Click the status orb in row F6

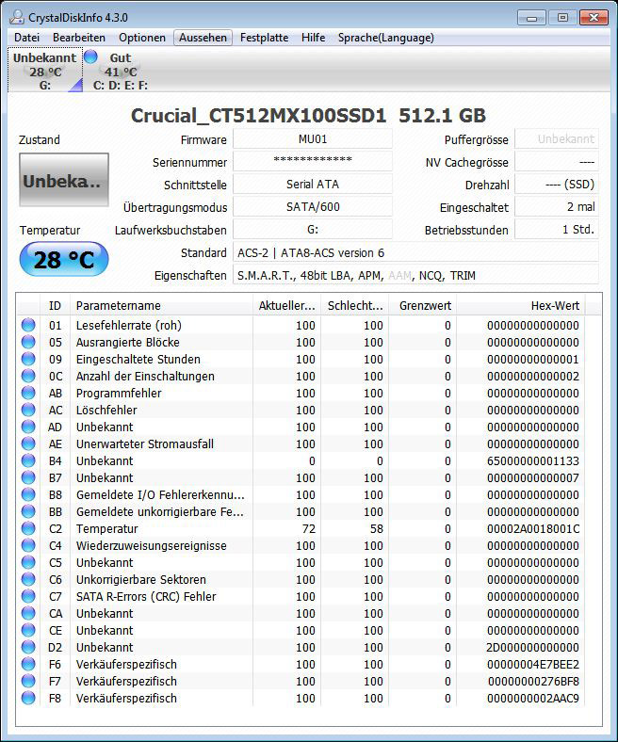28,664
